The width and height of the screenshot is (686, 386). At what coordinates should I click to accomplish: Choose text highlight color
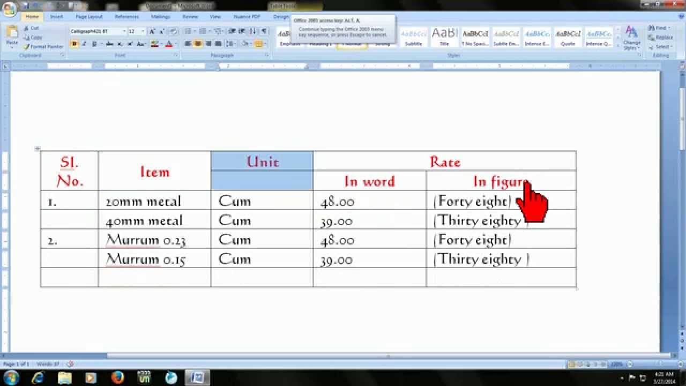coord(155,44)
